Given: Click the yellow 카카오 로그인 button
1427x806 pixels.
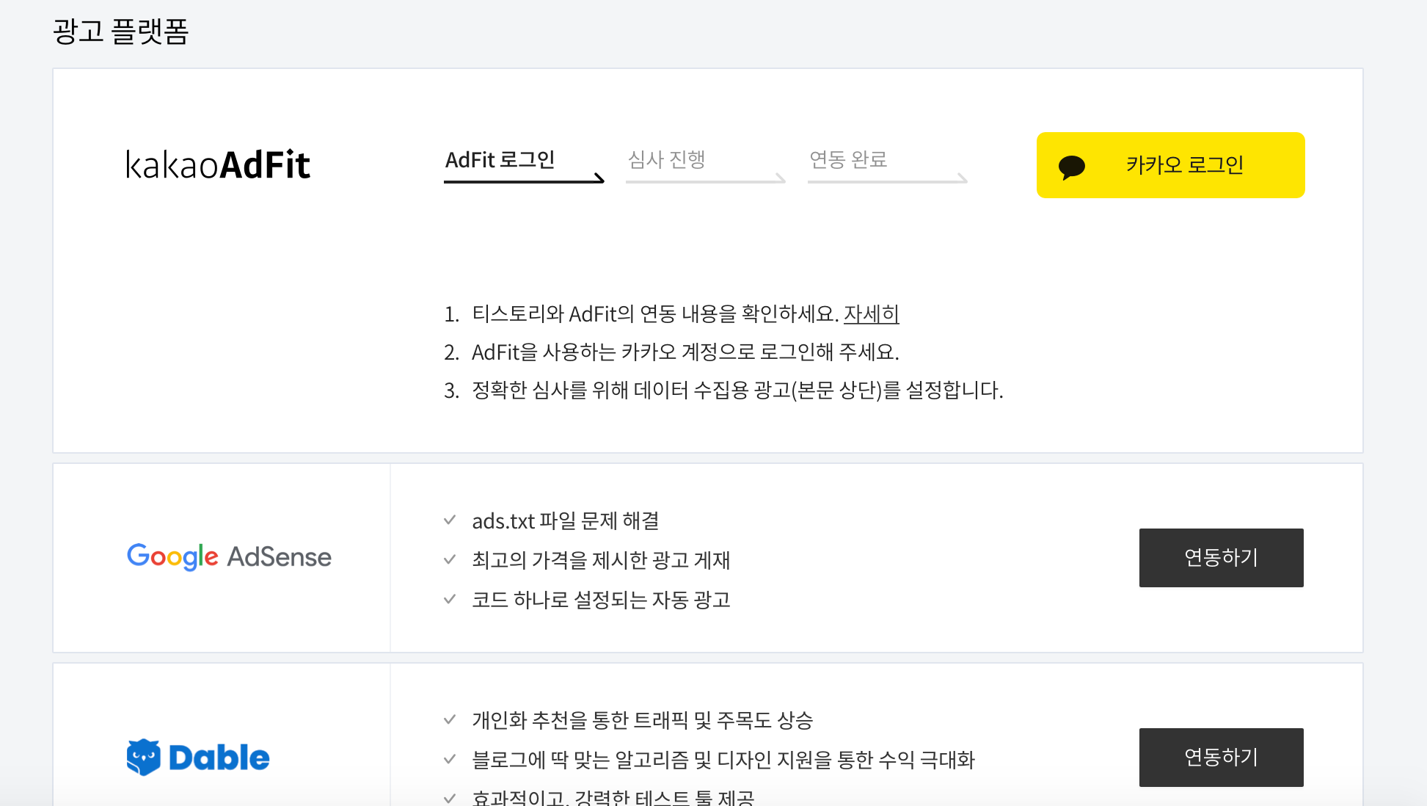Looking at the screenshot, I should click(x=1170, y=165).
